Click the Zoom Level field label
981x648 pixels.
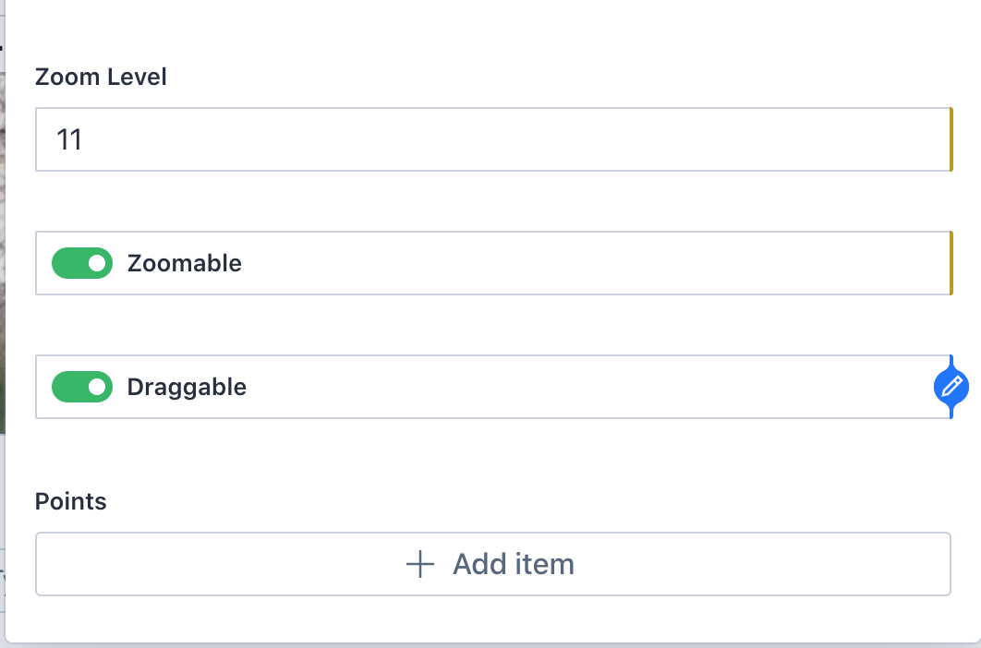[x=101, y=77]
